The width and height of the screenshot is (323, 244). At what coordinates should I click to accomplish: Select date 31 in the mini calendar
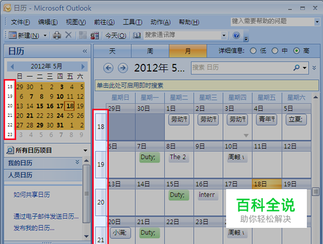pos(60,125)
